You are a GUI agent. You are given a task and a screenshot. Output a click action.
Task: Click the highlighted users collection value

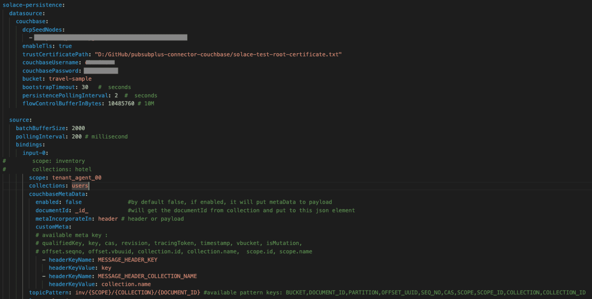[79, 185]
